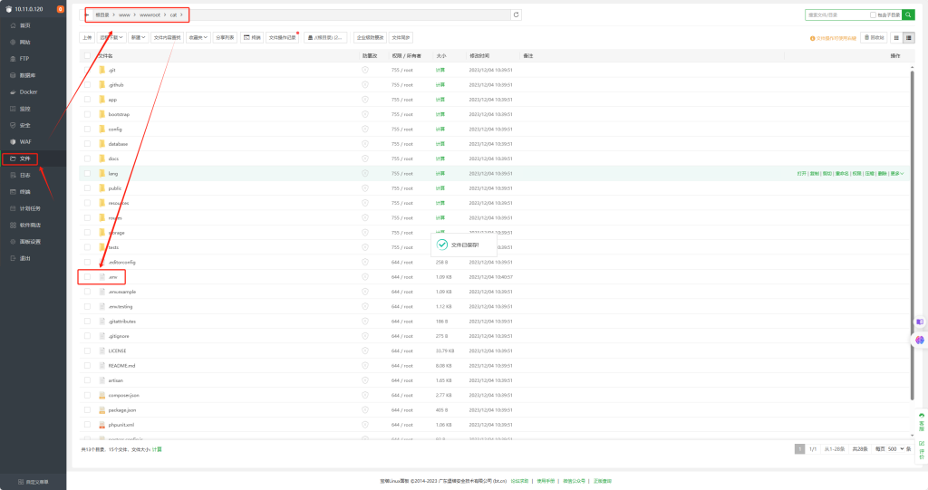Click the phpunit.xml file icon
This screenshot has width=928, height=490.
tap(101, 425)
